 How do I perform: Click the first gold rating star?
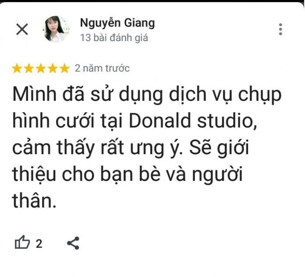(17, 68)
